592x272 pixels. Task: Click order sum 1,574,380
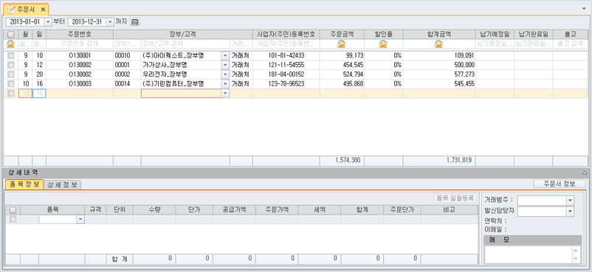click(348, 160)
